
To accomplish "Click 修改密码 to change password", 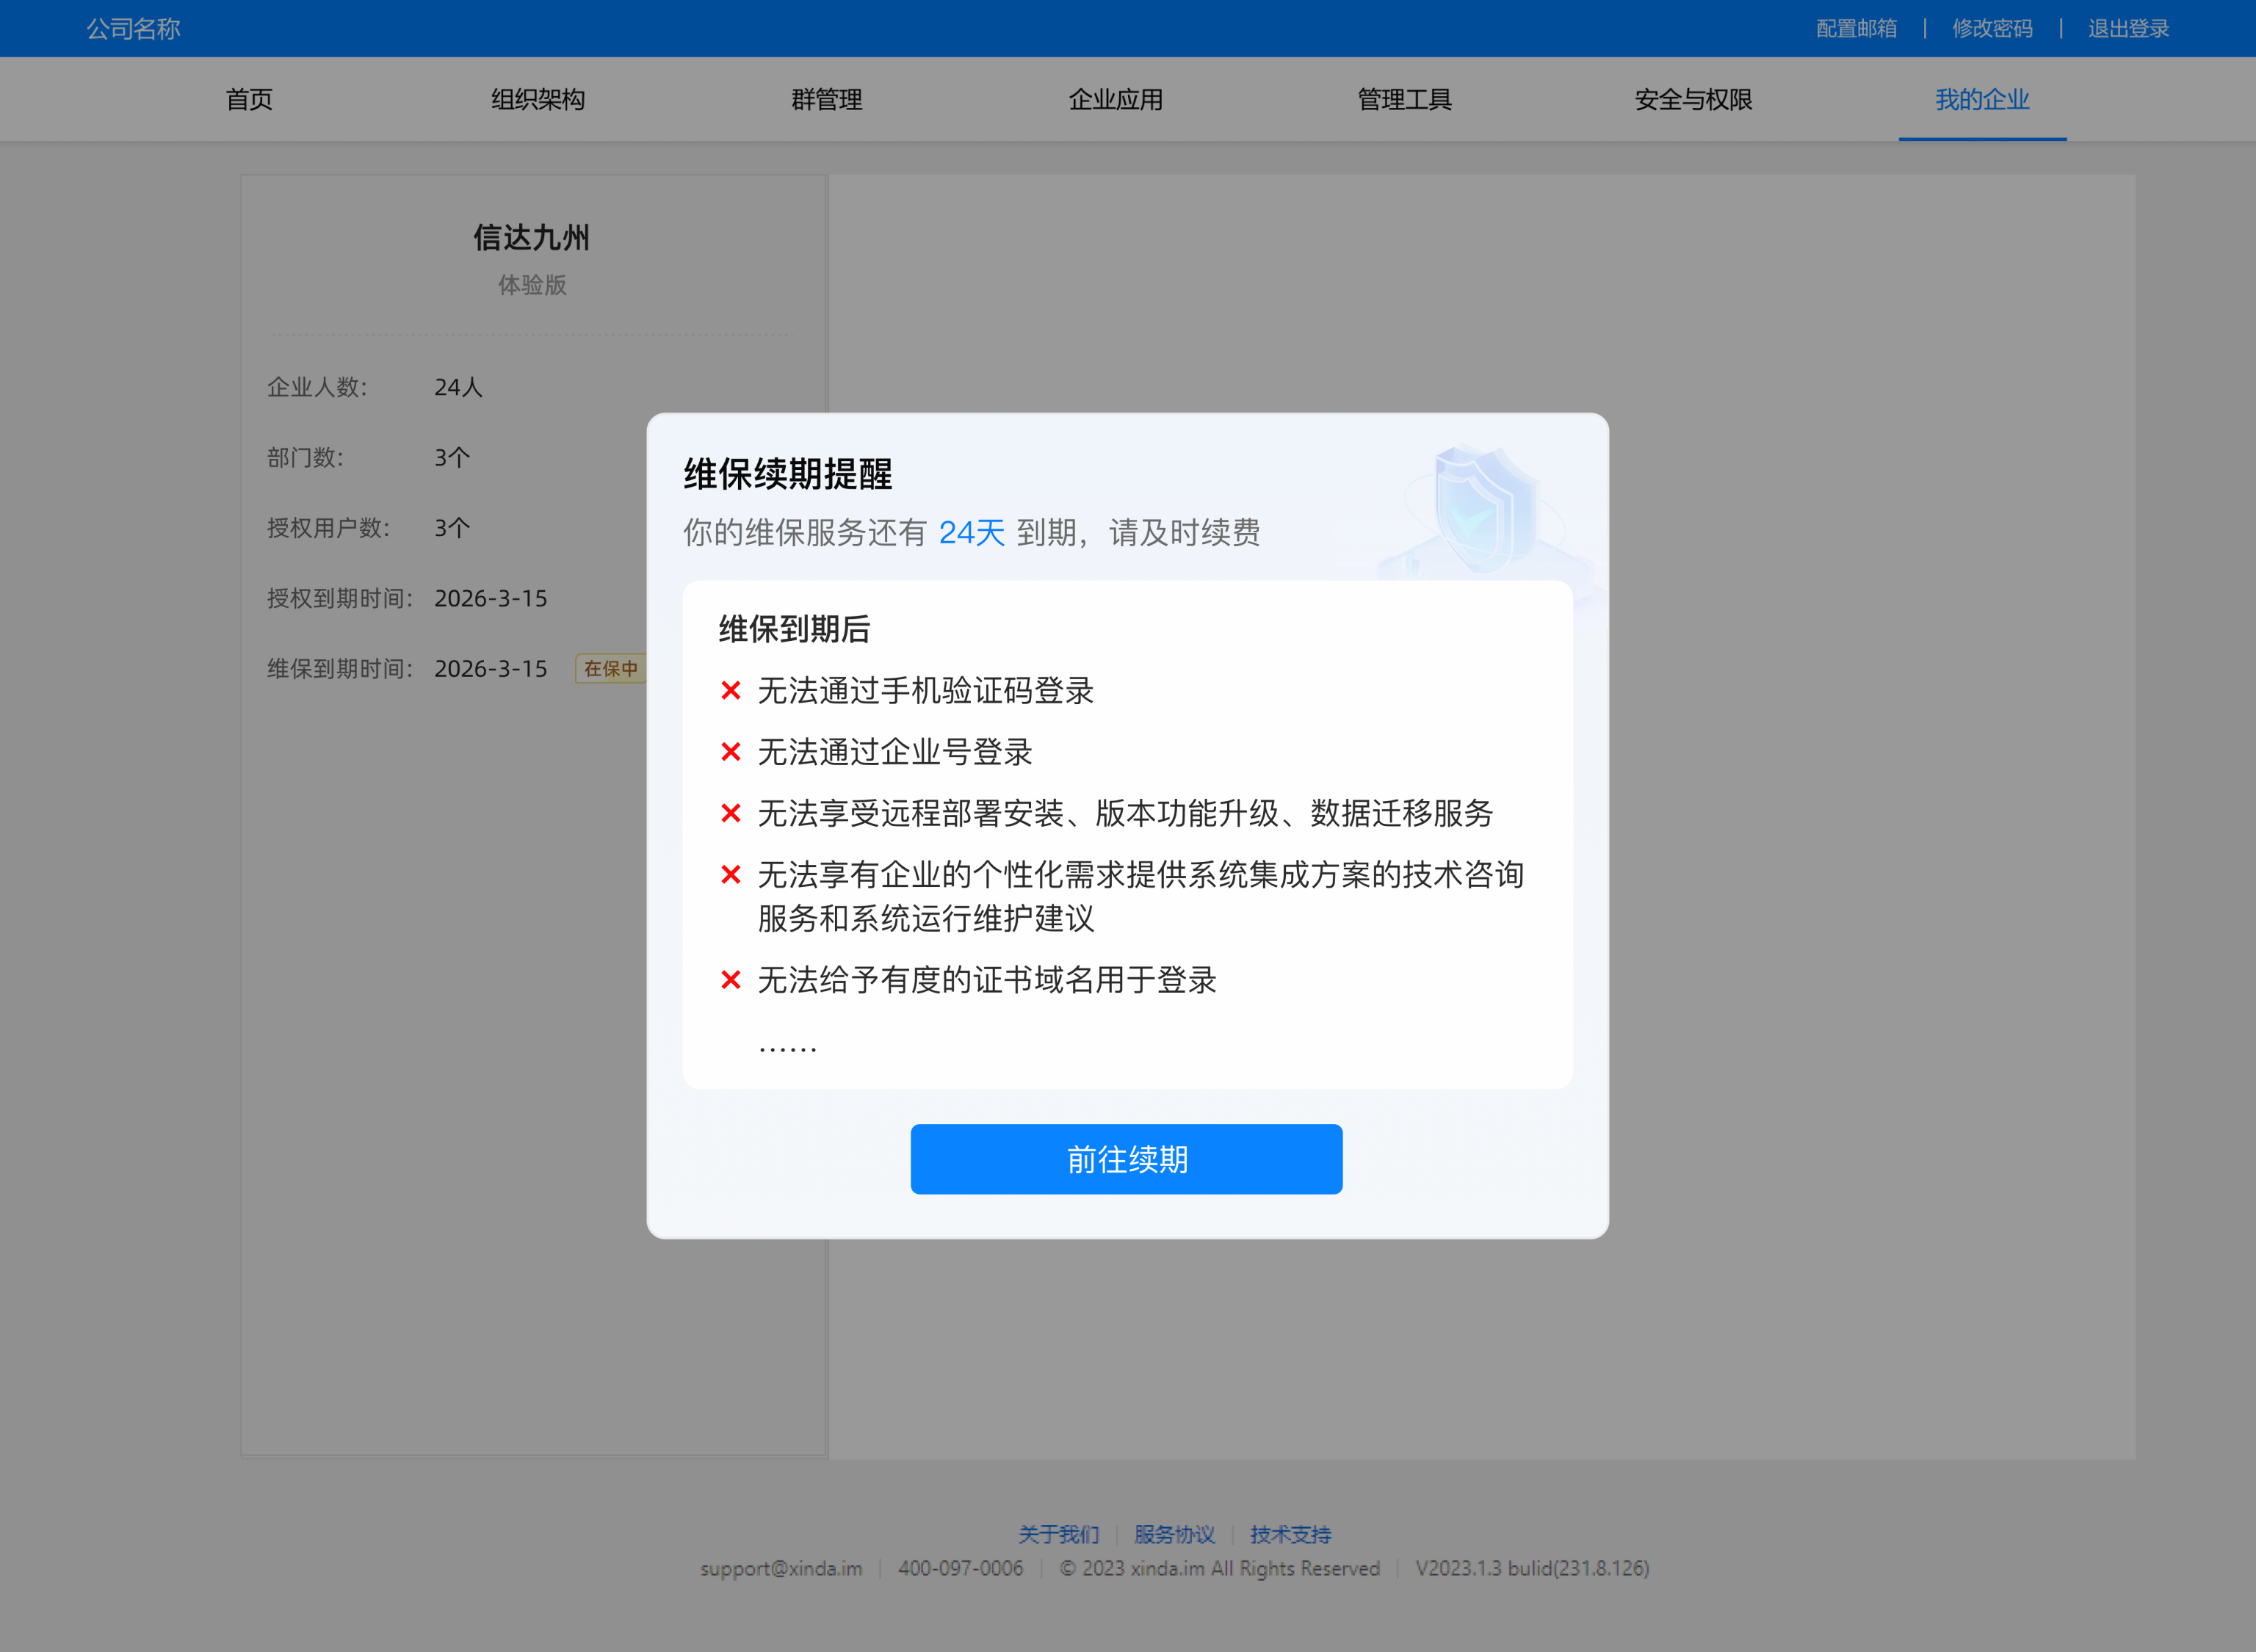I will (1992, 28).
